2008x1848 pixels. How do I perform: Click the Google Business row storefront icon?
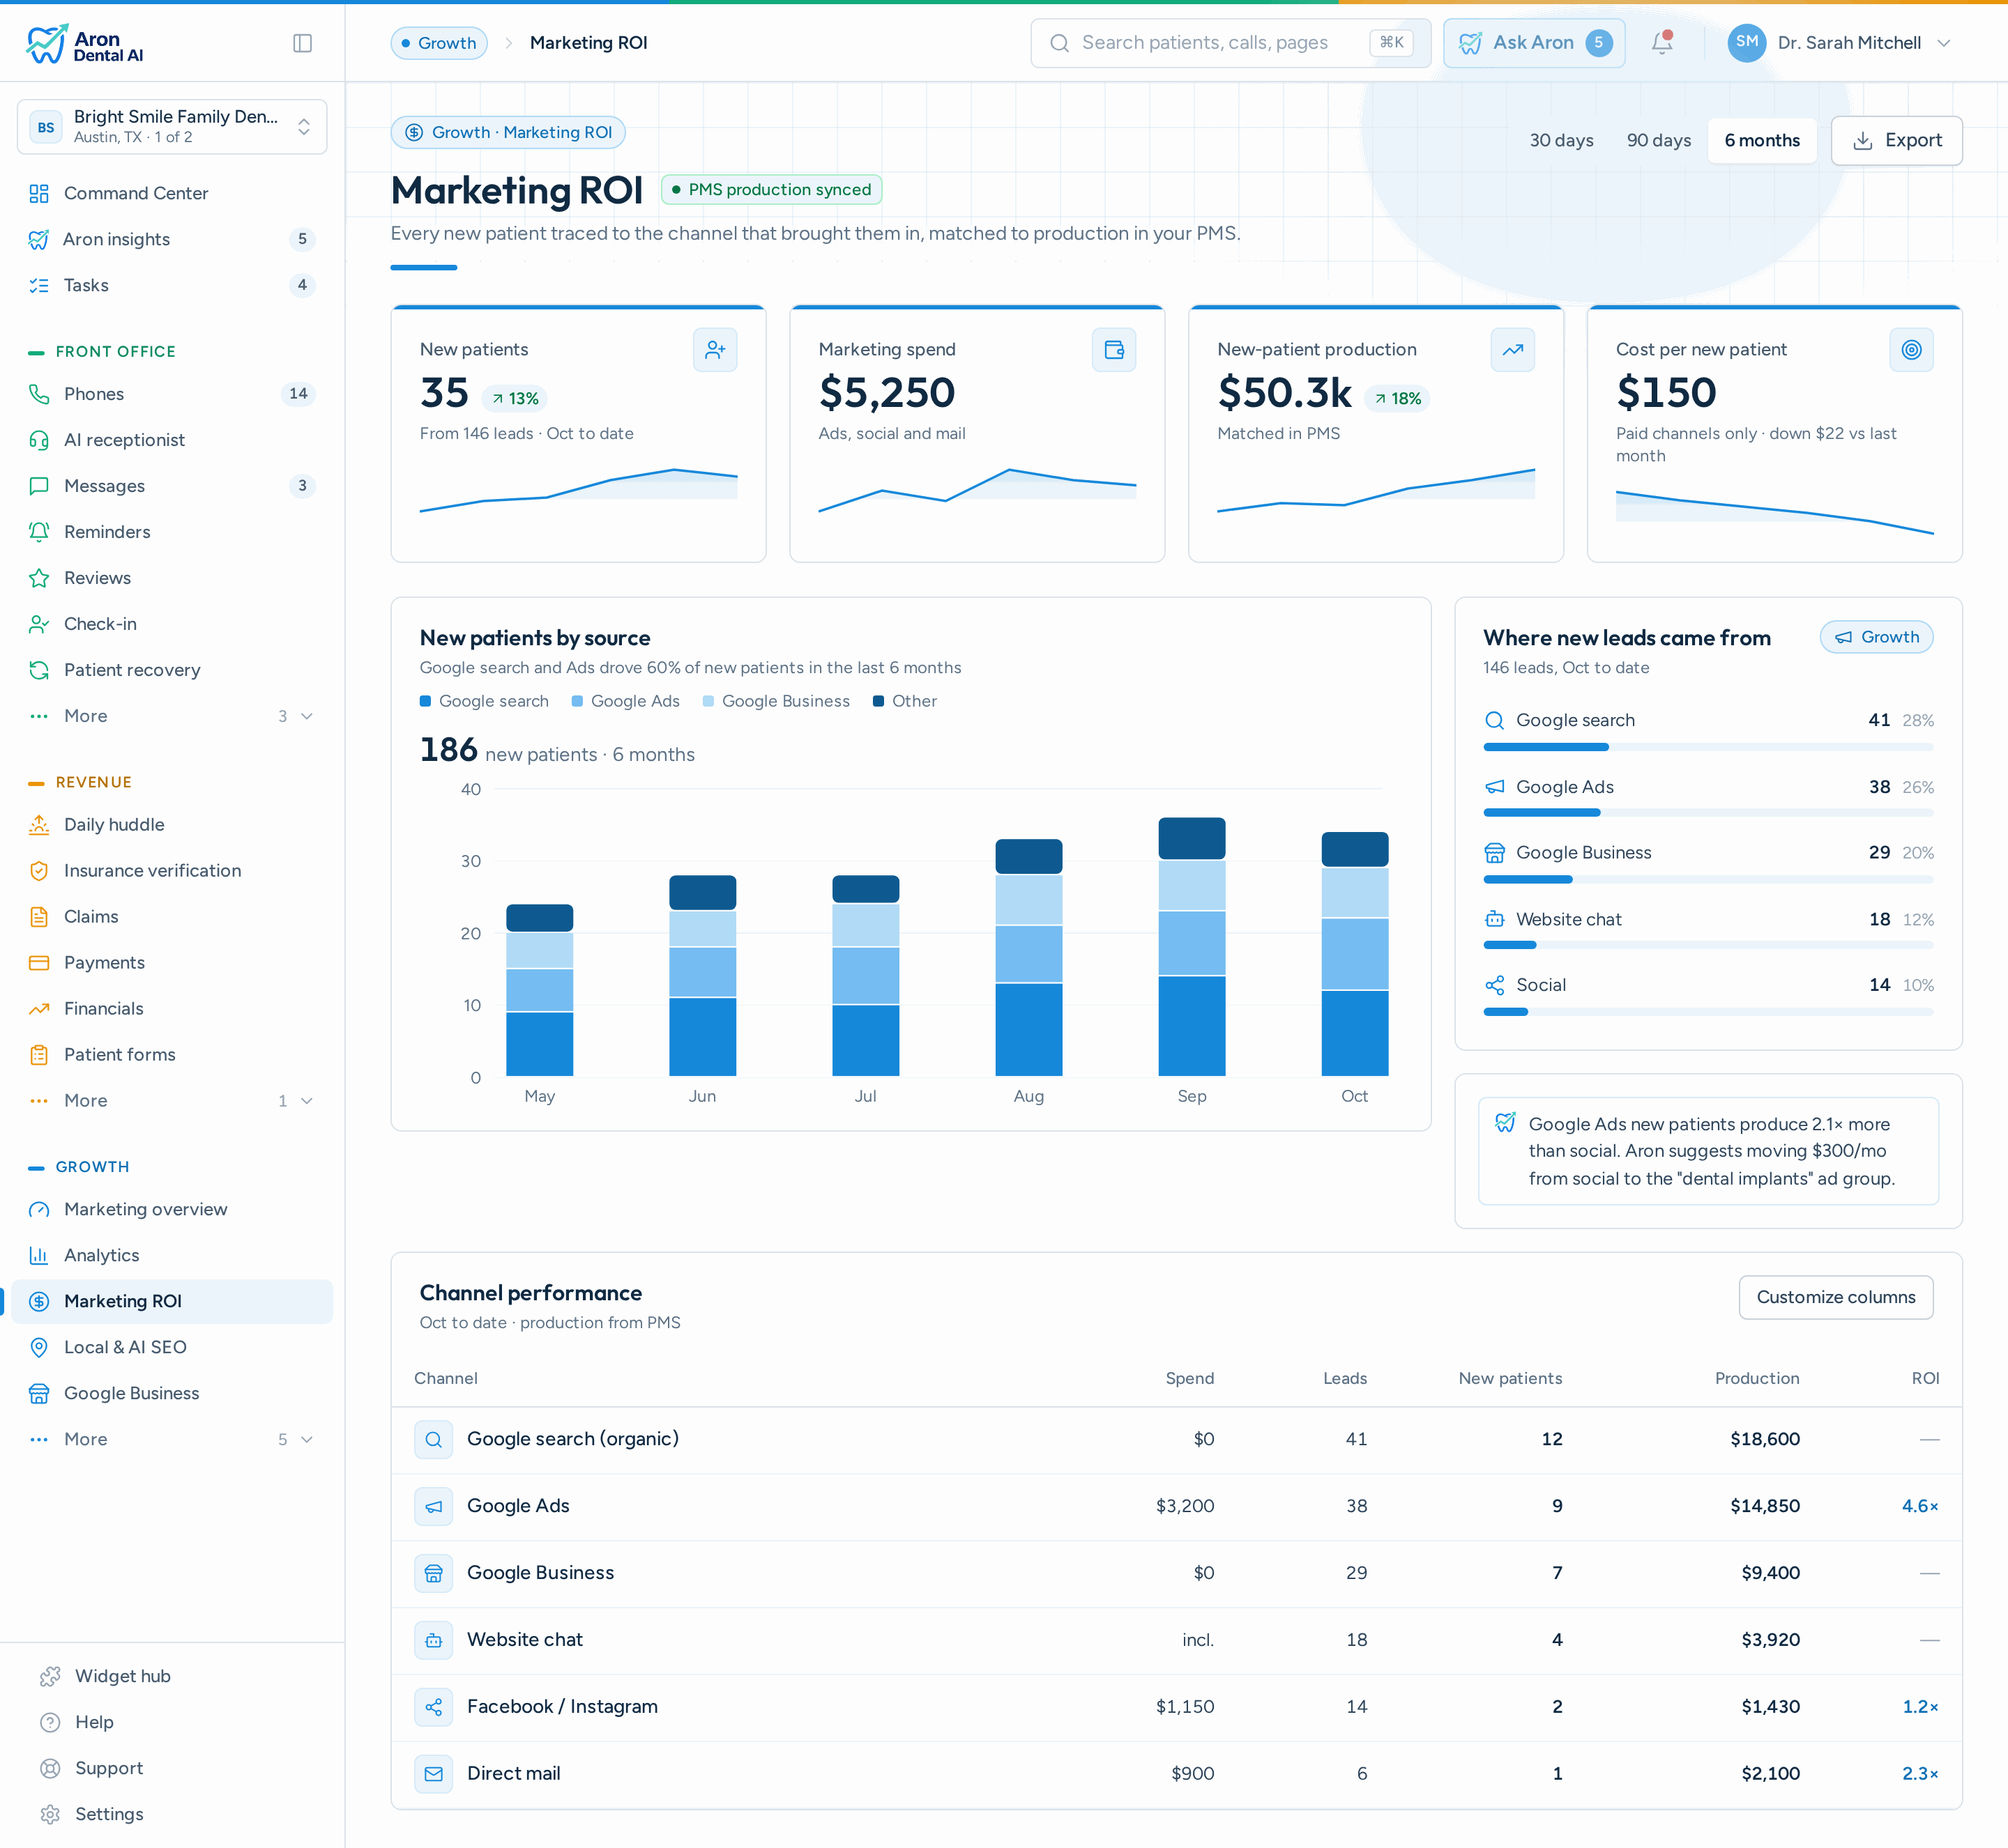pyautogui.click(x=433, y=1573)
